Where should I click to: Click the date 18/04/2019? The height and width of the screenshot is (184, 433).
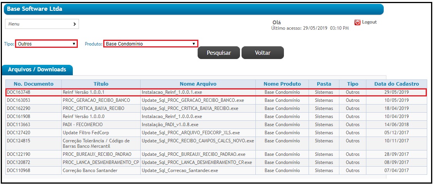pos(396,108)
